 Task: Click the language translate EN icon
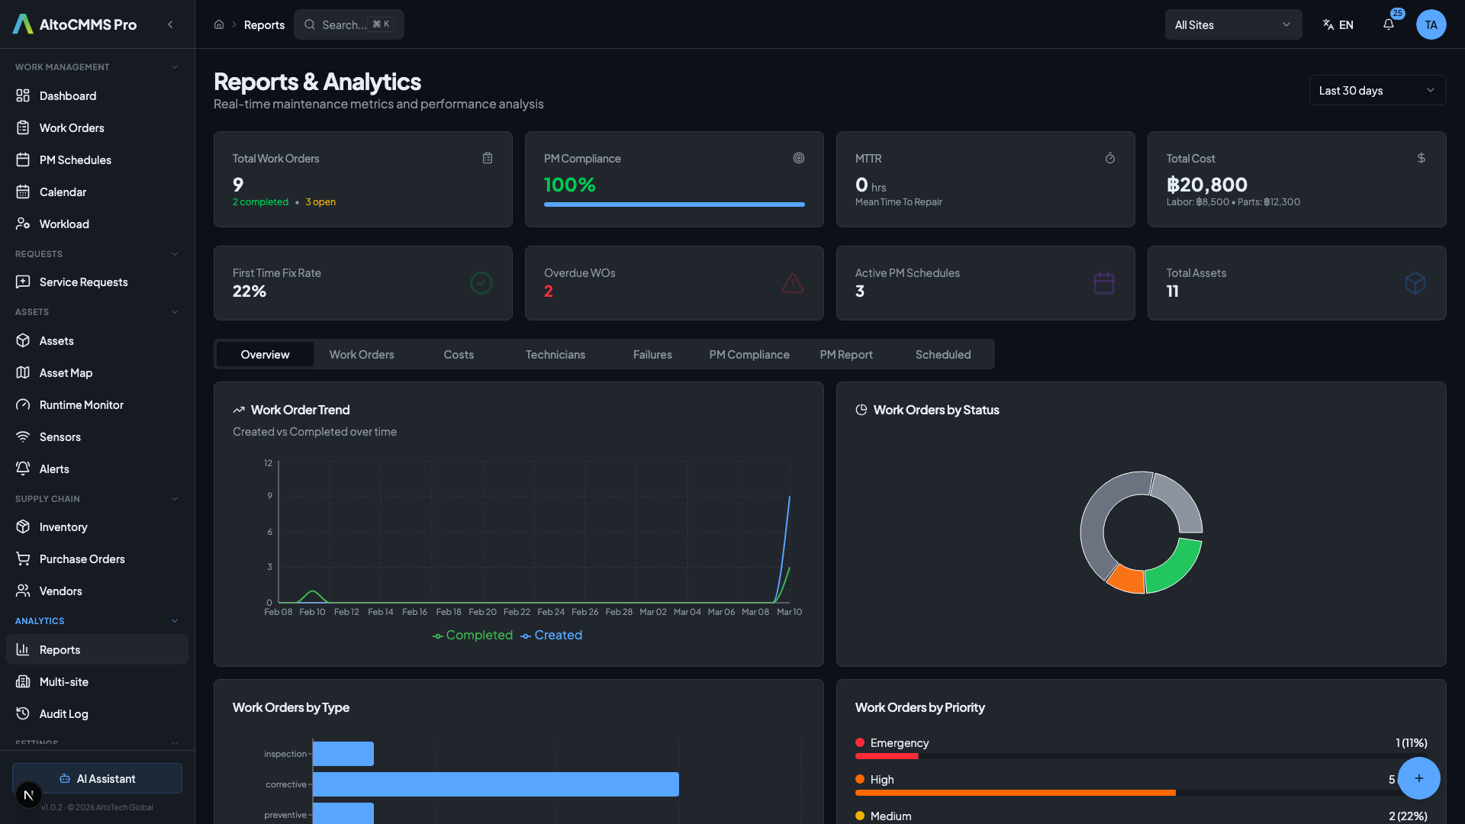click(x=1338, y=24)
